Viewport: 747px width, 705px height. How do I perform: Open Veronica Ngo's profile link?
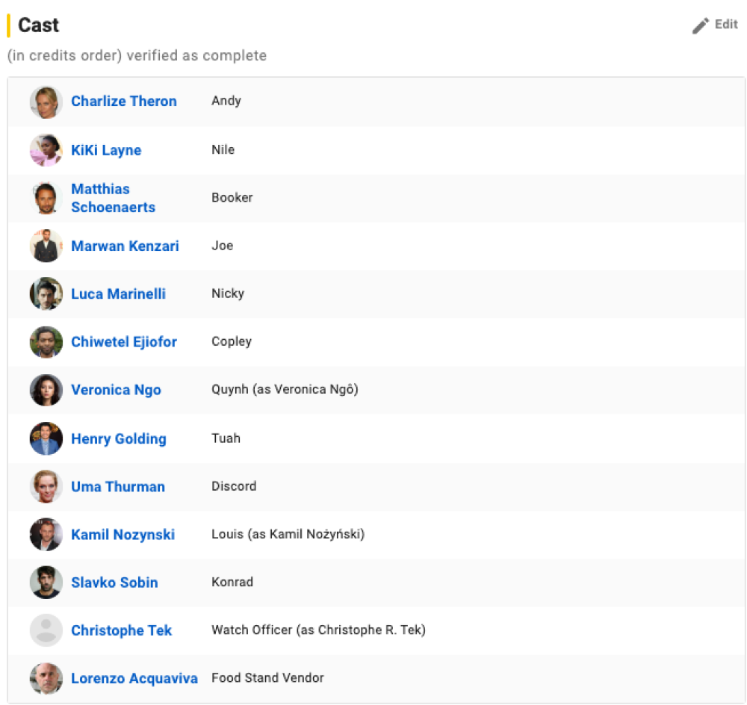(116, 390)
